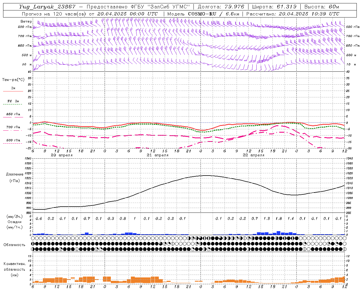Click the 'Тем-ра(°C)' temperature panel label
The width and height of the screenshot is (361, 289).
[x=13, y=80]
